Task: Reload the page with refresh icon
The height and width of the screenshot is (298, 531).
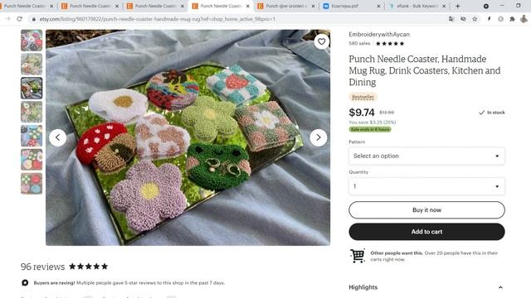Action: [x=19, y=19]
